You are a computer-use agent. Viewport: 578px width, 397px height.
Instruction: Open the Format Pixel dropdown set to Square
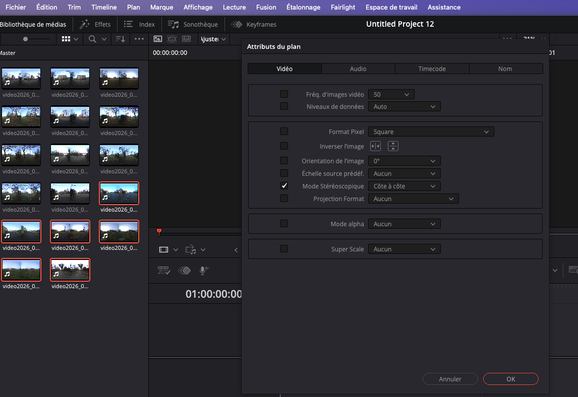click(x=431, y=131)
